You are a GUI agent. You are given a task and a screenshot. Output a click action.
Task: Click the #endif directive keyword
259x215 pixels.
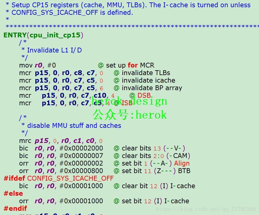coord(13,208)
